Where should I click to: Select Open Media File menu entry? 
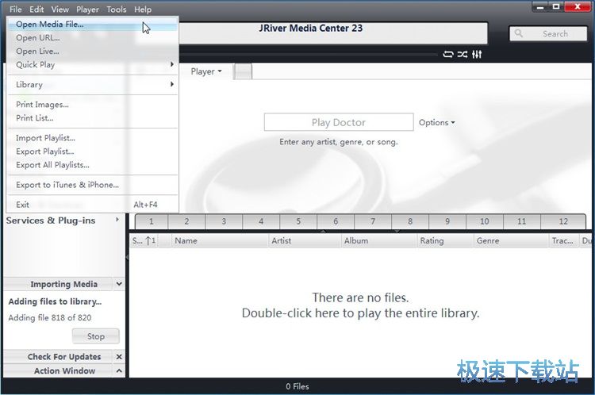(93, 24)
